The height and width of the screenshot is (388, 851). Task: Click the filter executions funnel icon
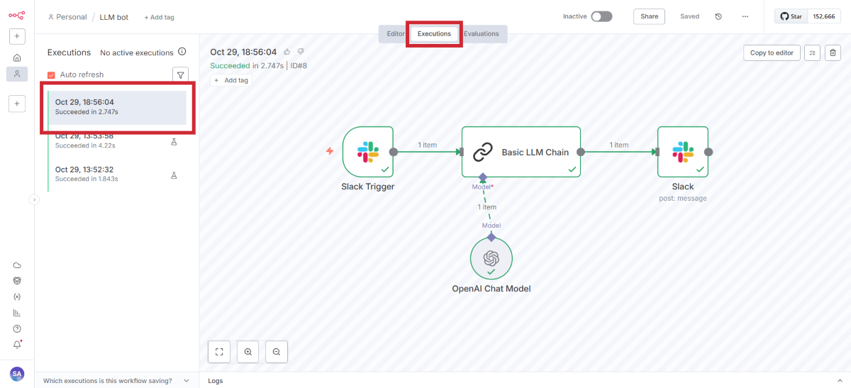(x=181, y=74)
